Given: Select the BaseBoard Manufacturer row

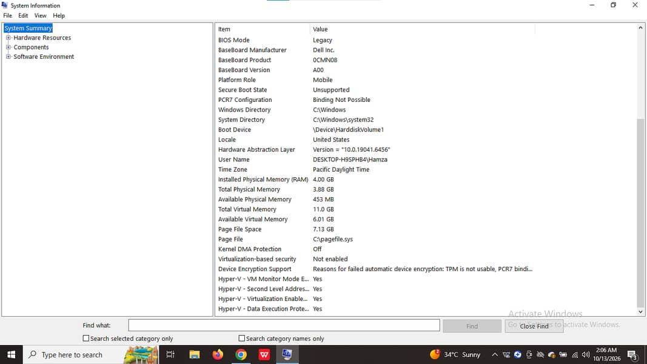Looking at the screenshot, I should point(375,50).
